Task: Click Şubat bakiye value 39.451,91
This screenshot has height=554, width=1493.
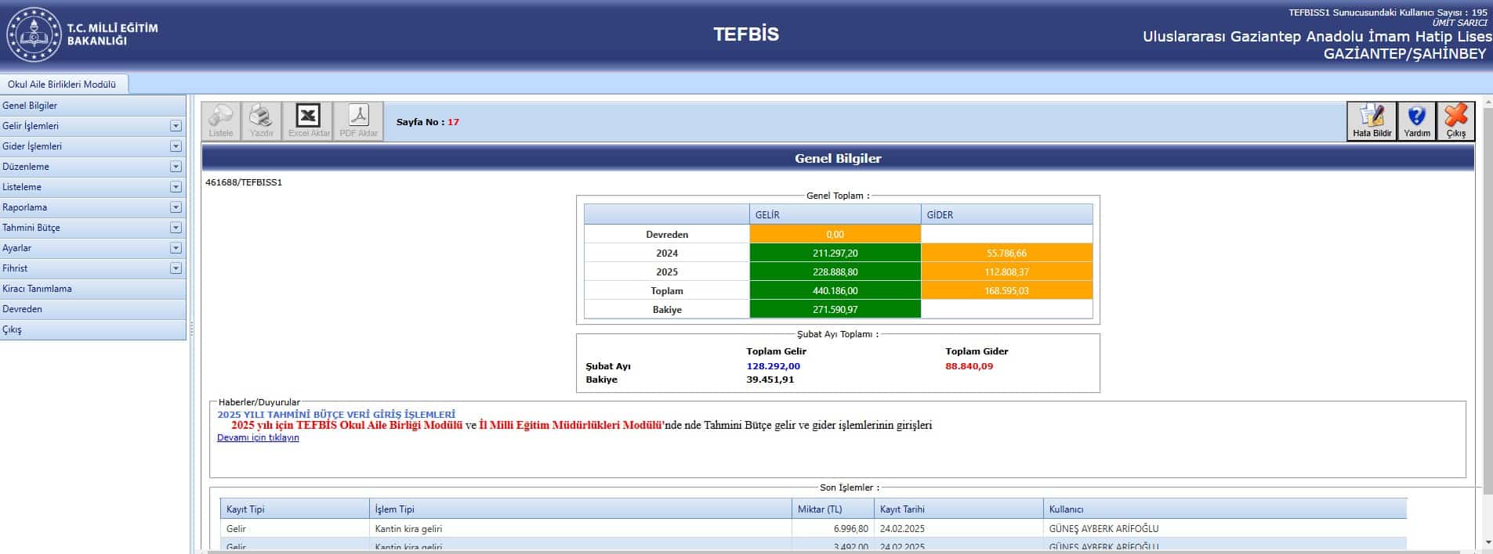Action: 770,380
